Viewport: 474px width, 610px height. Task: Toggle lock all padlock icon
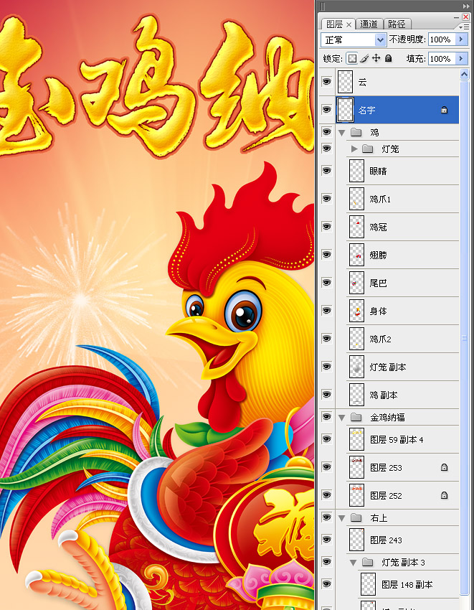(388, 58)
